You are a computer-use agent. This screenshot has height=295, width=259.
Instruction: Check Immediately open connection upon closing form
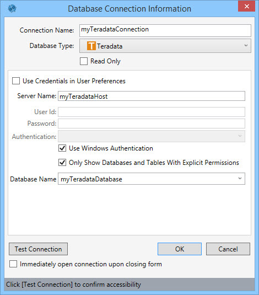click(13, 264)
